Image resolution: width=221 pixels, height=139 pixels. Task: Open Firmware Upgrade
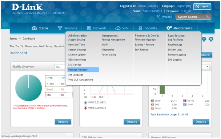(145, 40)
